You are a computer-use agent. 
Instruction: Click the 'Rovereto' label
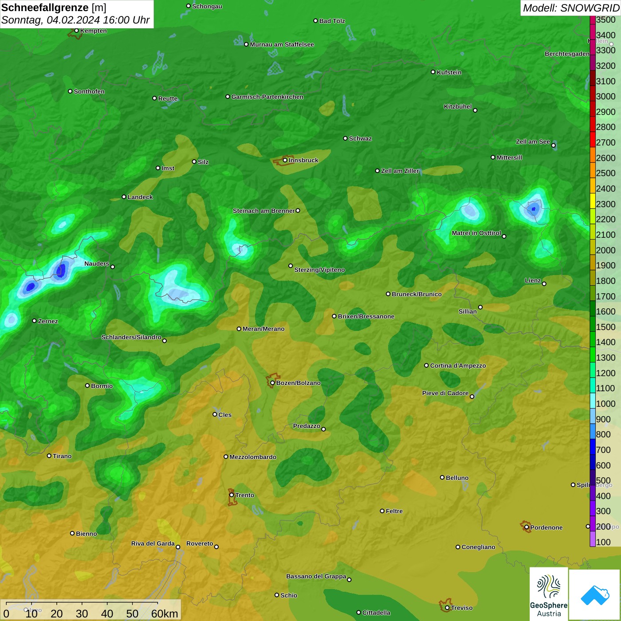(x=200, y=543)
